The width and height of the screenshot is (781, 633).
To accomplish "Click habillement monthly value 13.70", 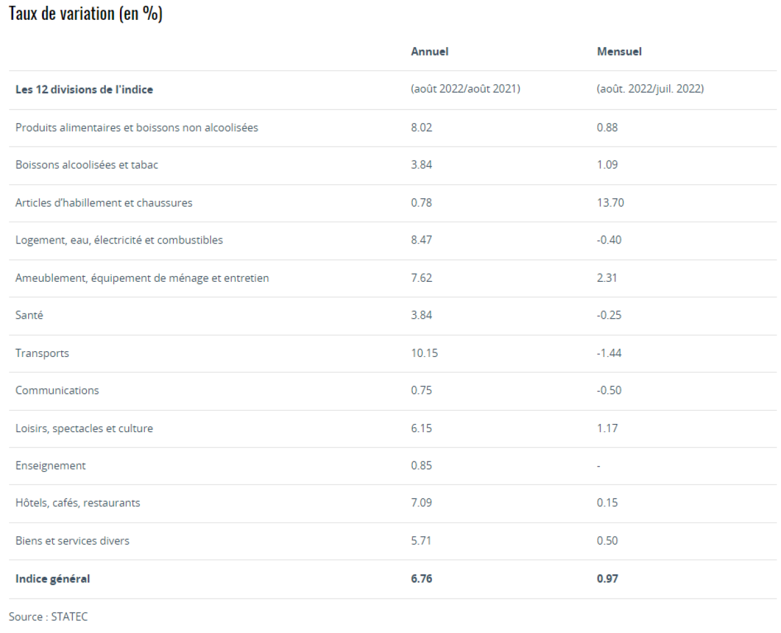I will pyautogui.click(x=610, y=203).
